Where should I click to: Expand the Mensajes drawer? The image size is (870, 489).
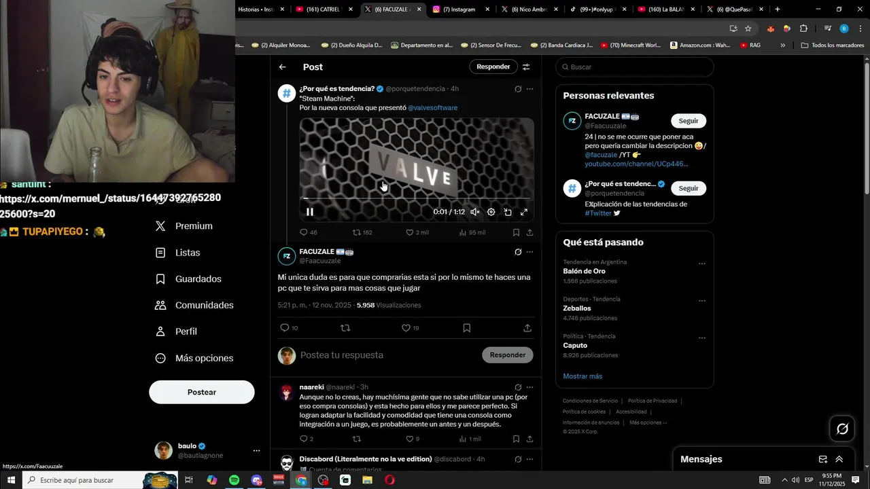[839, 459]
